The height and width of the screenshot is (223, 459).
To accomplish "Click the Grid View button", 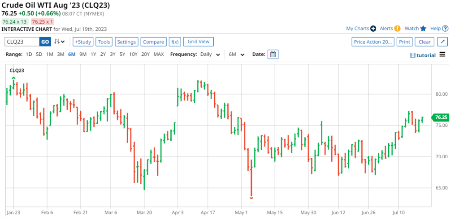I will point(198,42).
